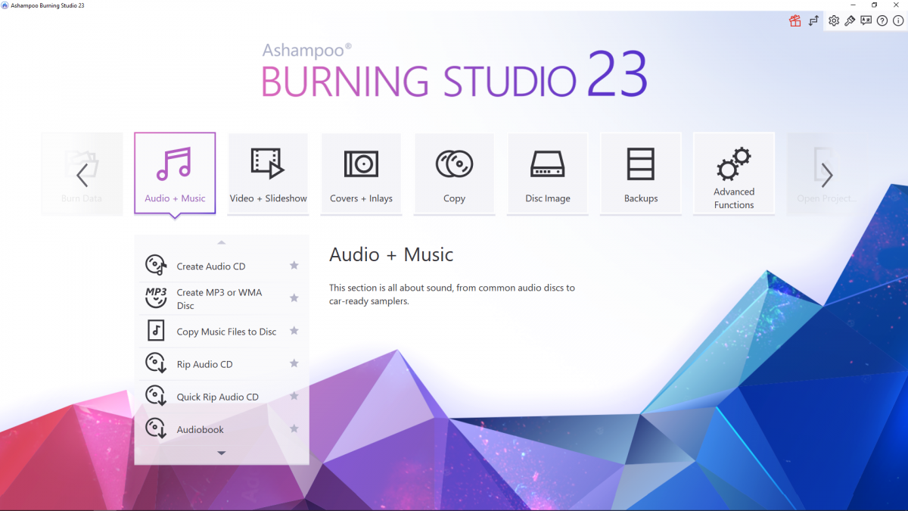Open the Disc Image tools
Screen dimensions: 908x511
click(547, 173)
